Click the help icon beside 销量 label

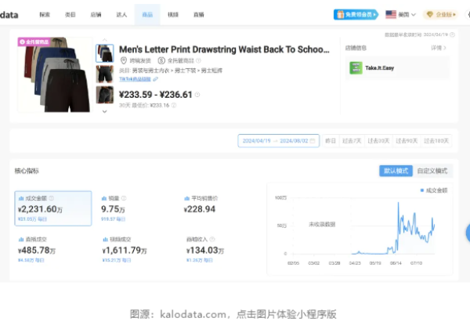coord(124,198)
